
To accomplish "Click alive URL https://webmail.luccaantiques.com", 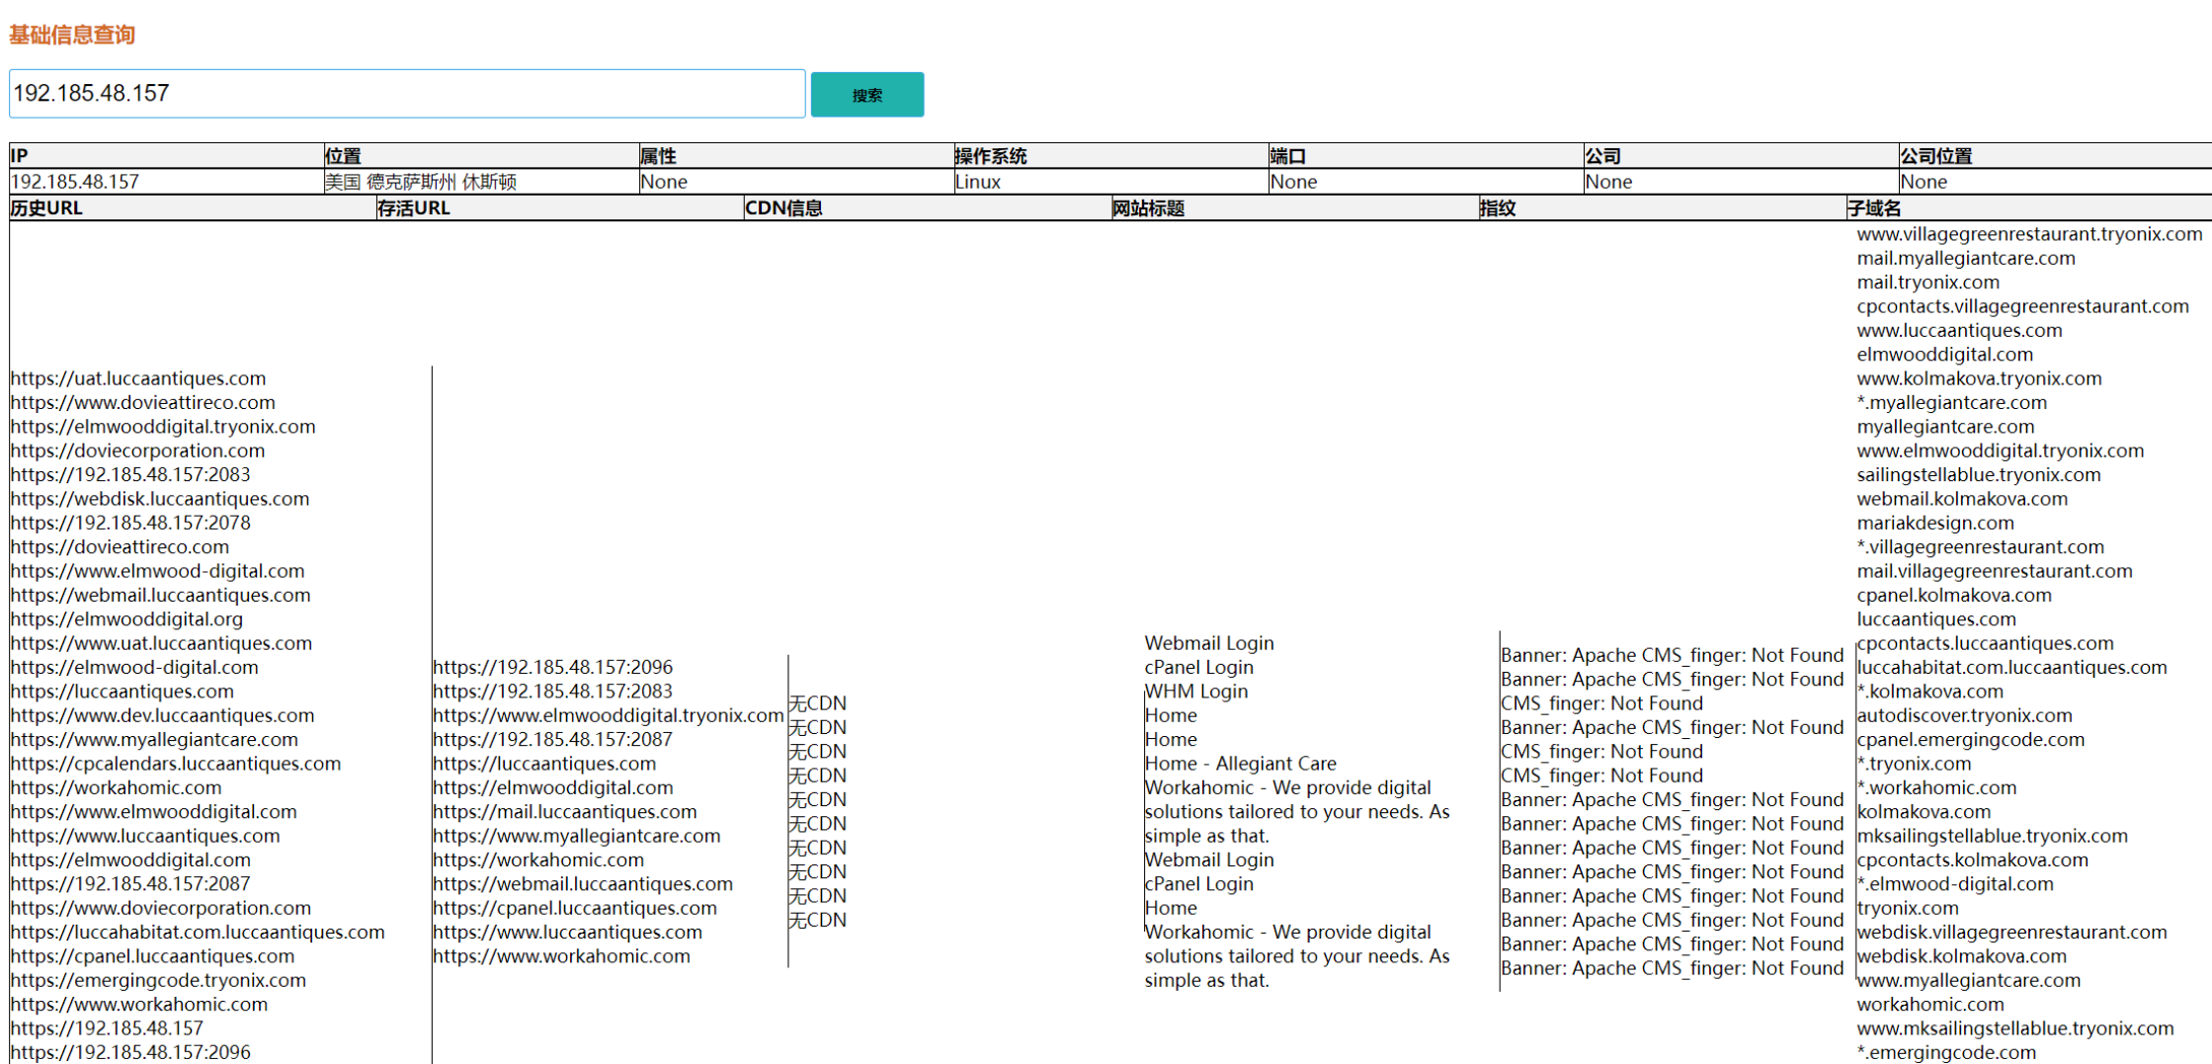I will click(583, 884).
